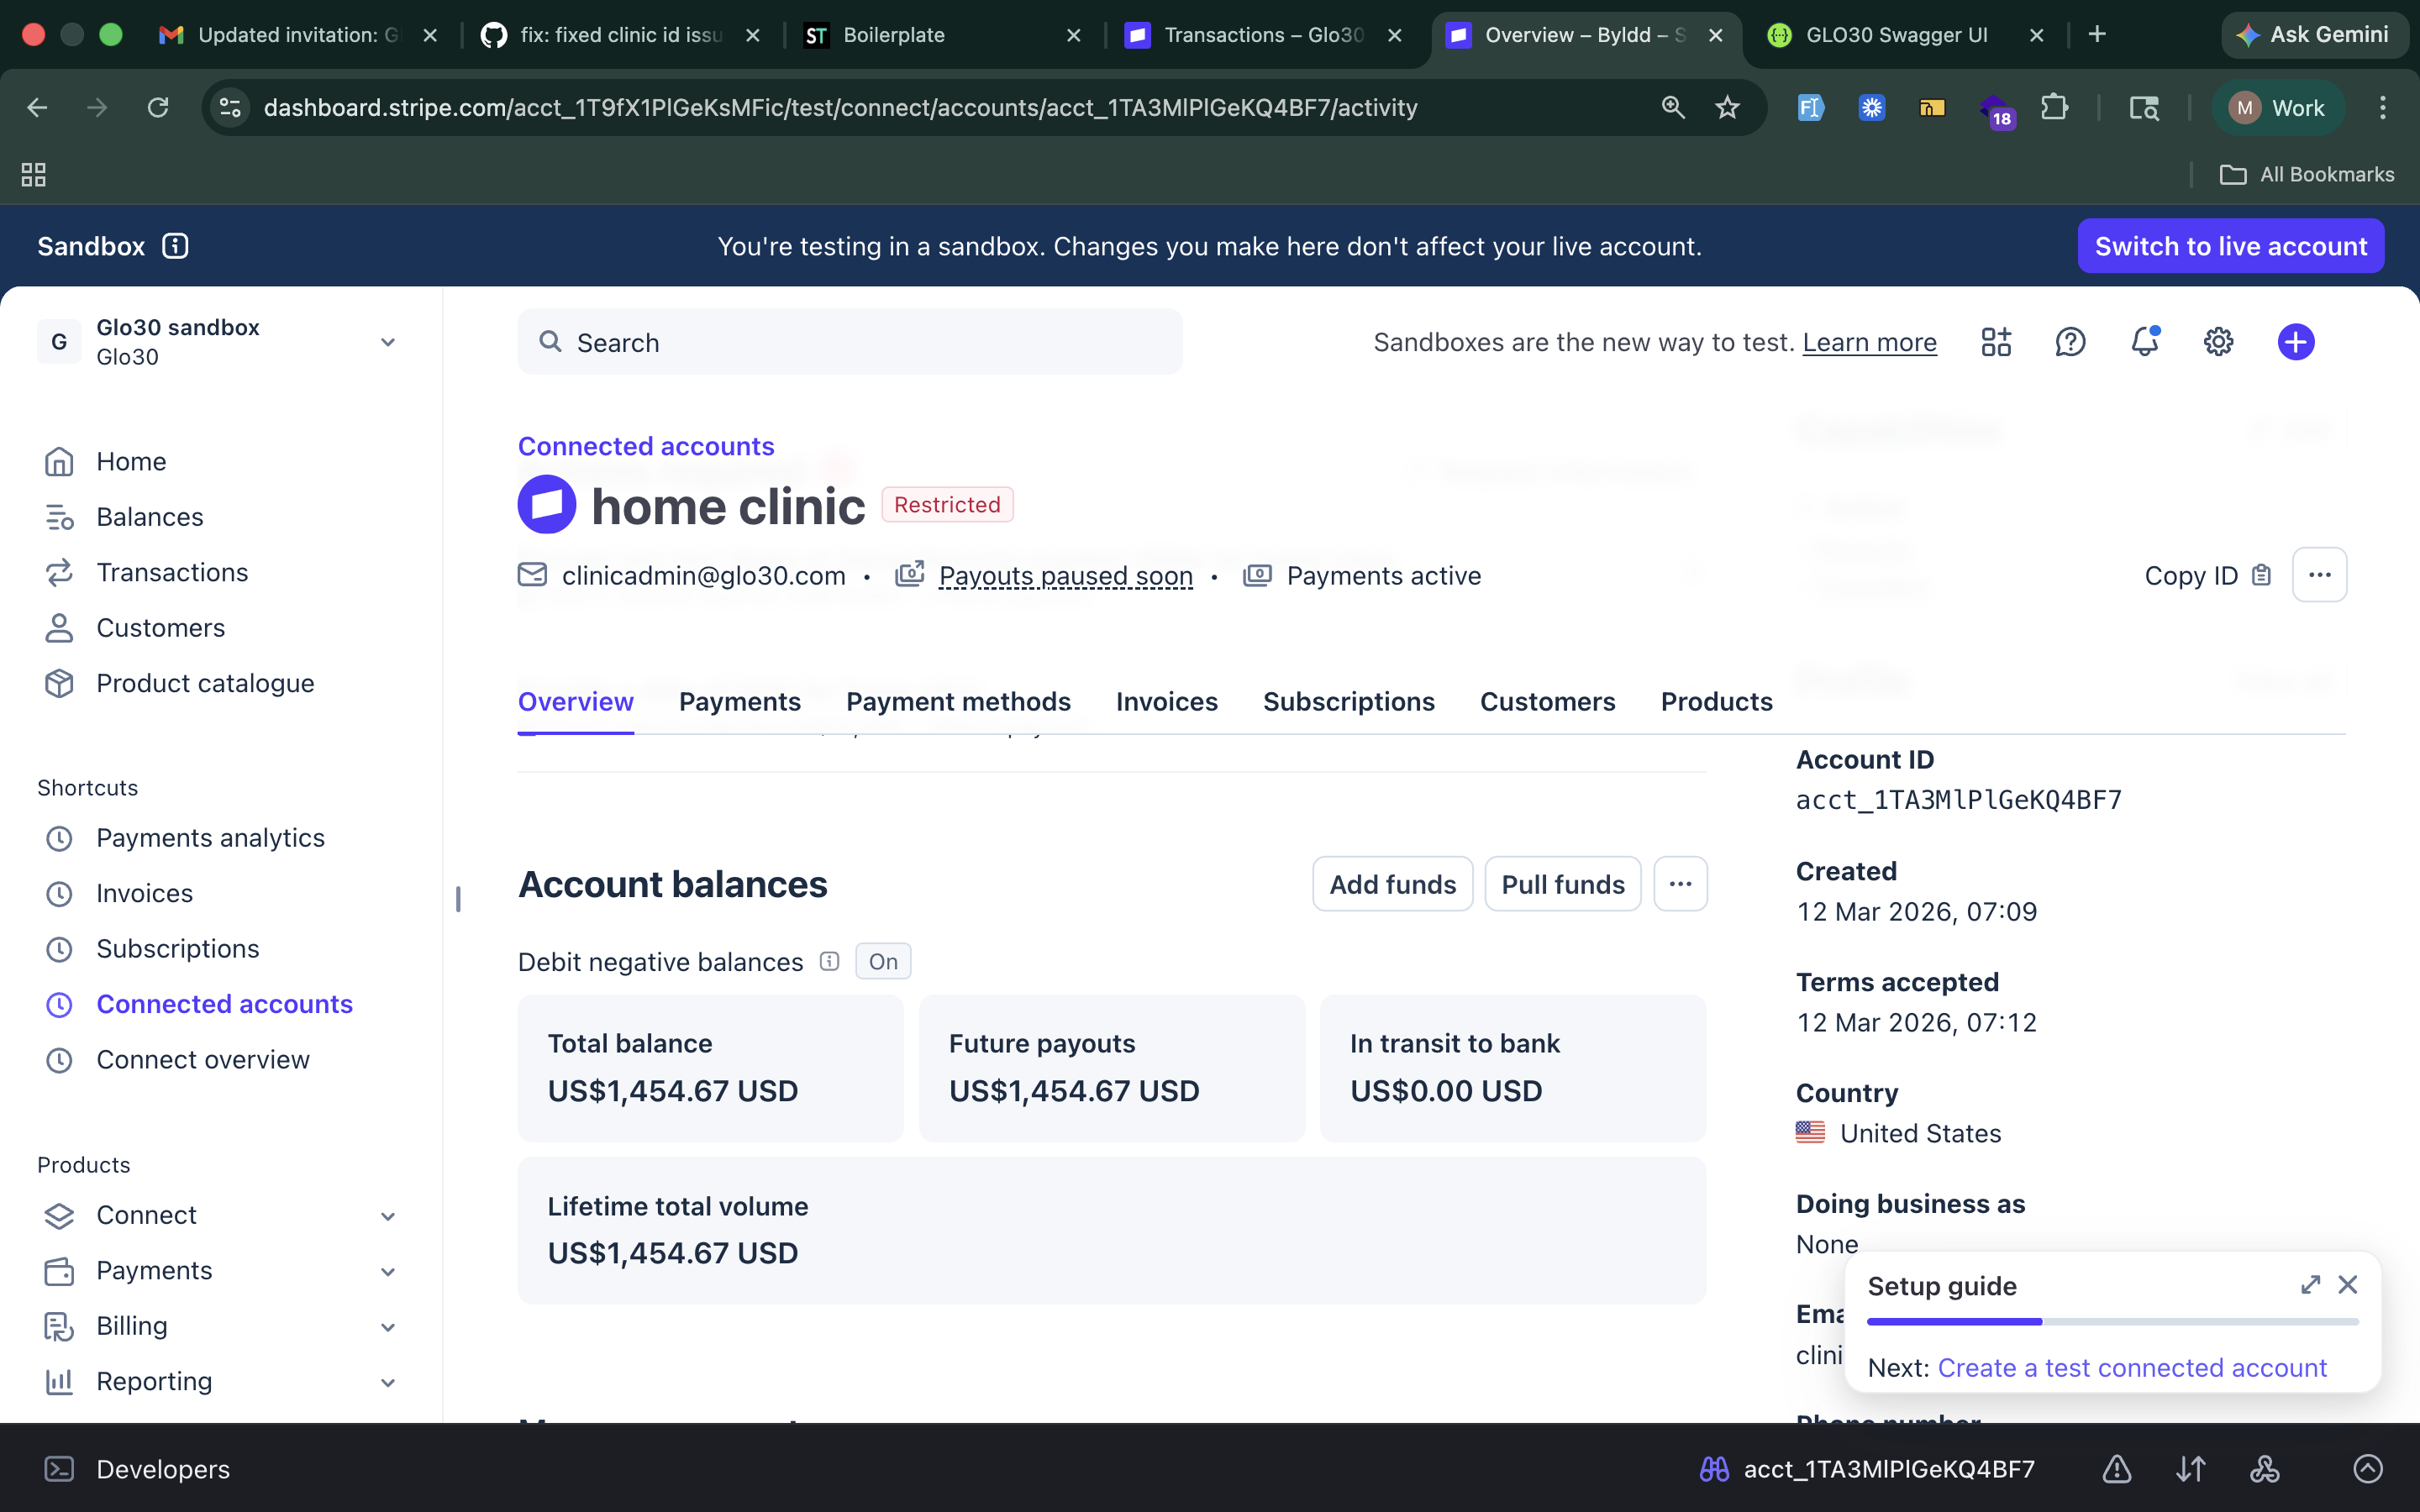This screenshot has width=2420, height=1512.
Task: Switch to the Subscriptions tab
Action: (1349, 702)
